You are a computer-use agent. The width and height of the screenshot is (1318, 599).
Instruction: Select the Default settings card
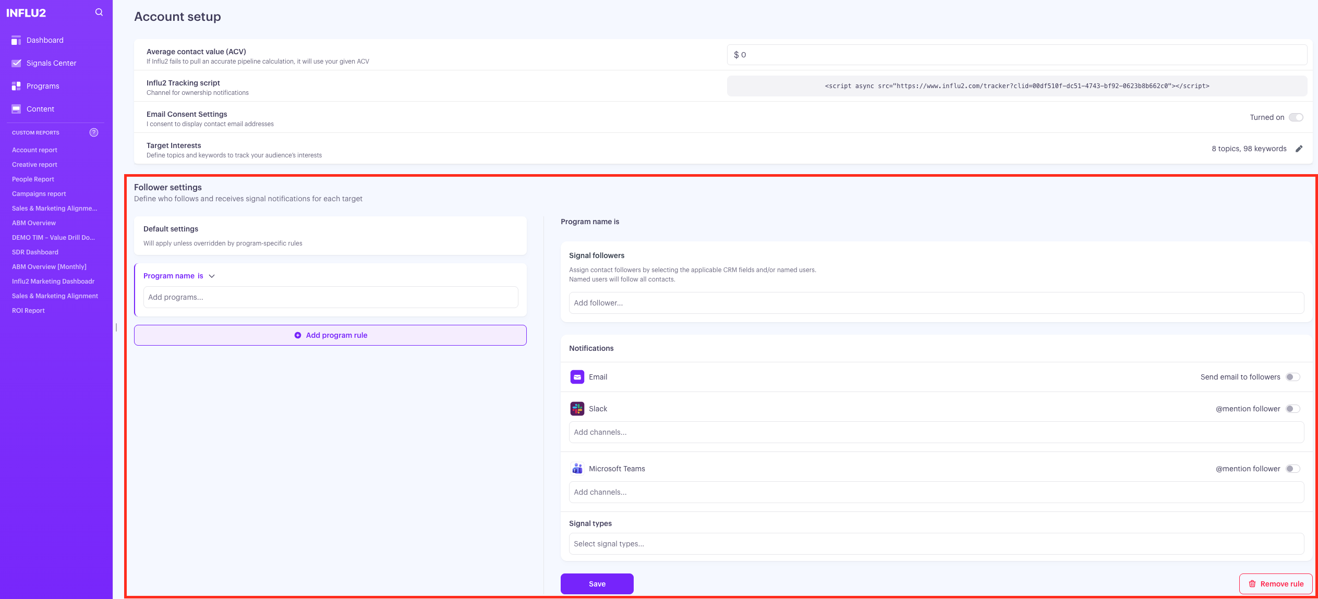pyautogui.click(x=330, y=236)
